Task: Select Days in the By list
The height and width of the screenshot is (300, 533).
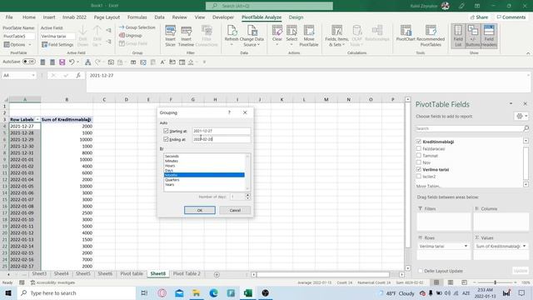Action: (204, 170)
